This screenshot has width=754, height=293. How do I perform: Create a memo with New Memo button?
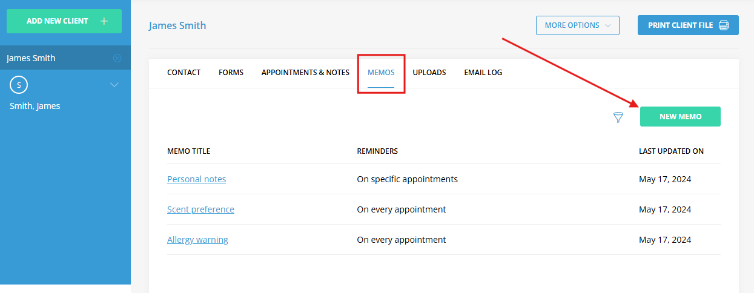coord(680,117)
